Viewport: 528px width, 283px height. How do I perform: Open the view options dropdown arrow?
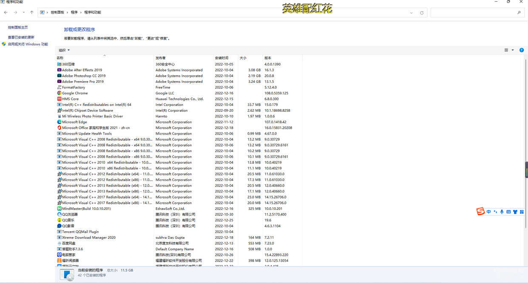[513, 50]
